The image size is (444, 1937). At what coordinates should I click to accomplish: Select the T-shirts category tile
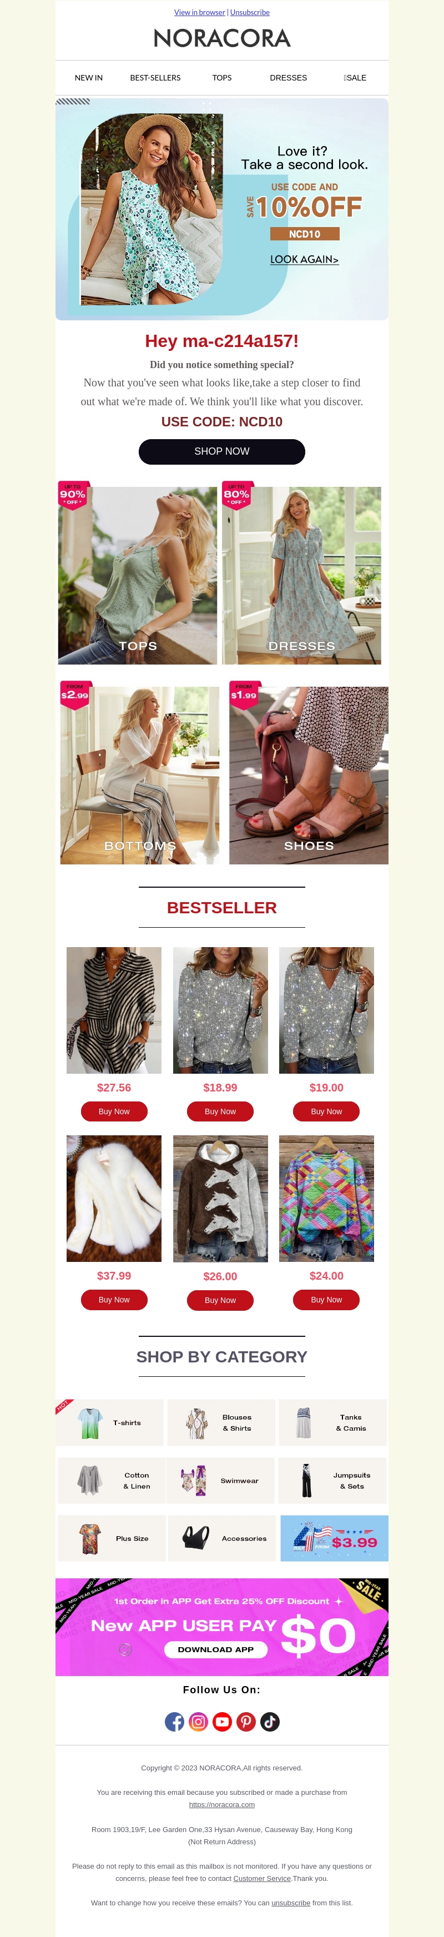[110, 1423]
